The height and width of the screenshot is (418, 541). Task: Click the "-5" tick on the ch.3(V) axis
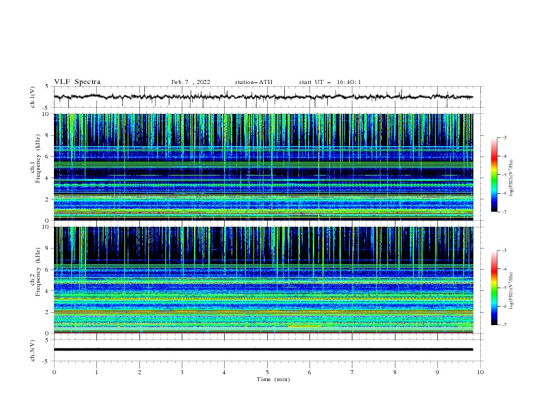point(46,361)
